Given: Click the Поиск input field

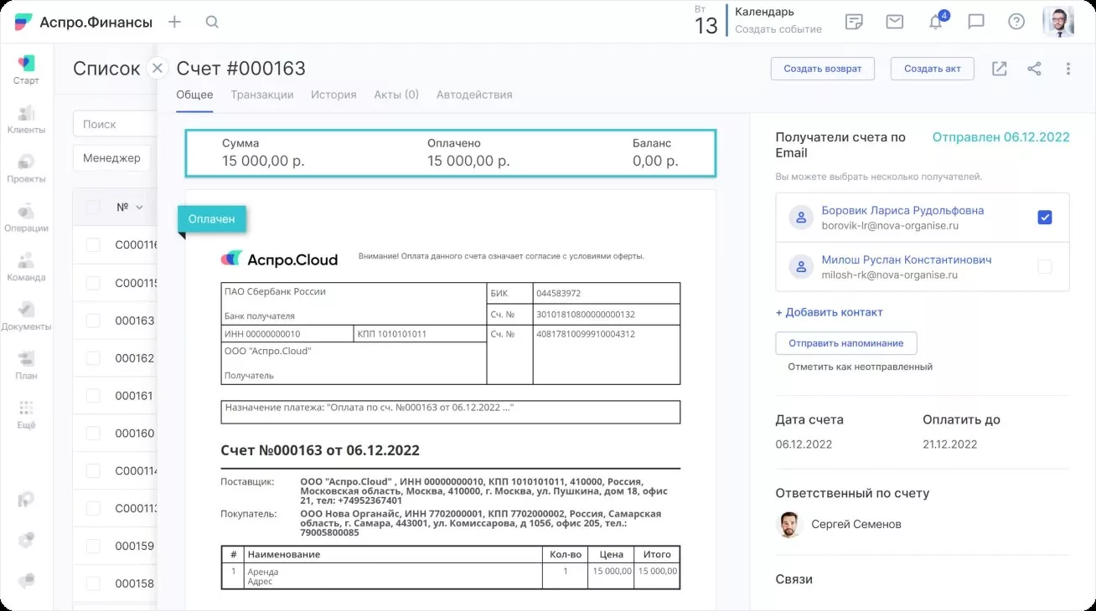Looking at the screenshot, I should pyautogui.click(x=113, y=124).
